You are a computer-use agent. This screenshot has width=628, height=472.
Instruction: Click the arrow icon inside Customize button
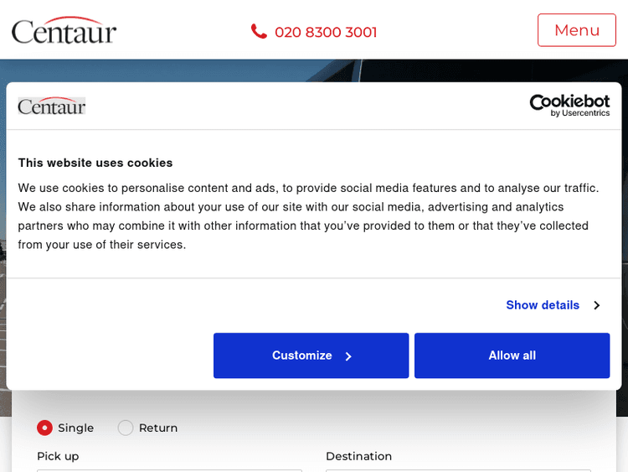click(x=348, y=356)
